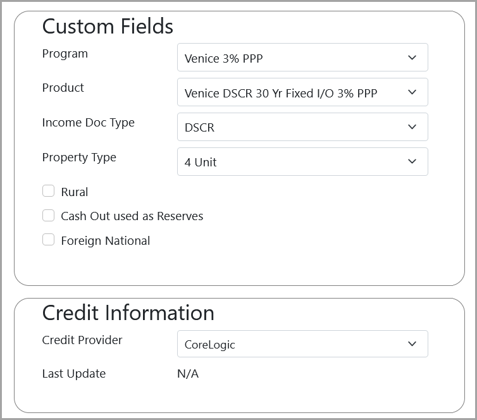Click the chevron arrow in the Program field

[x=412, y=58]
